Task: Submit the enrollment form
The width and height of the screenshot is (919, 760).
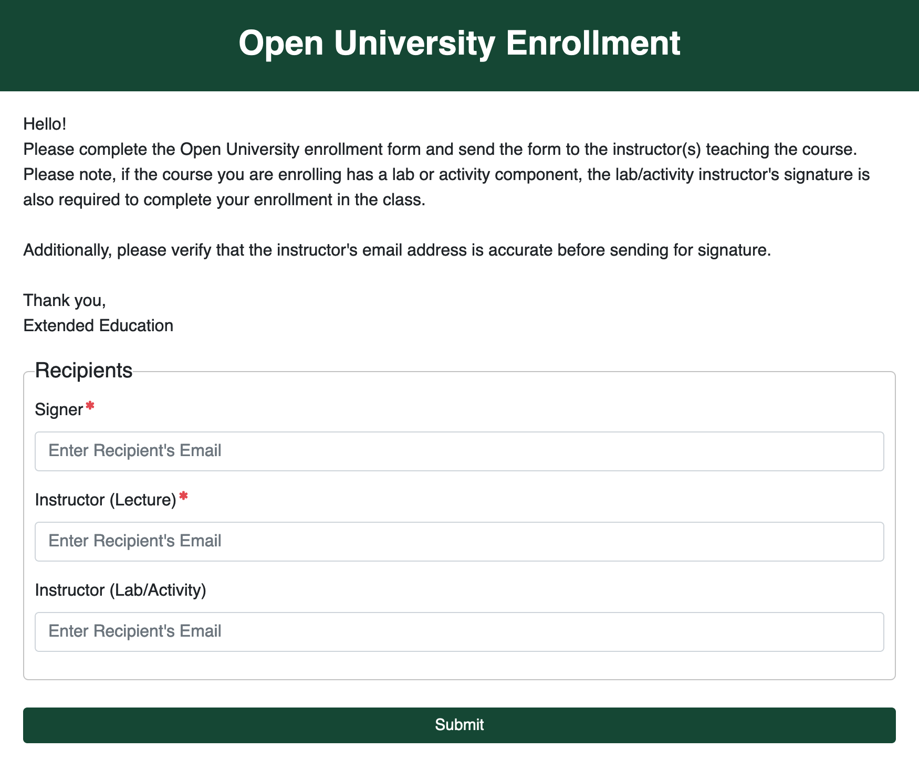Action: [x=459, y=725]
